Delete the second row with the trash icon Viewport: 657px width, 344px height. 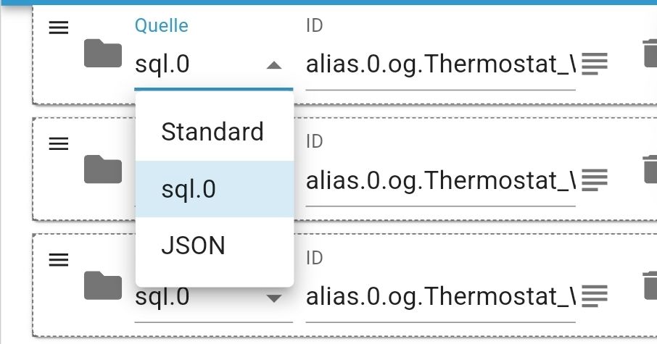(x=649, y=169)
